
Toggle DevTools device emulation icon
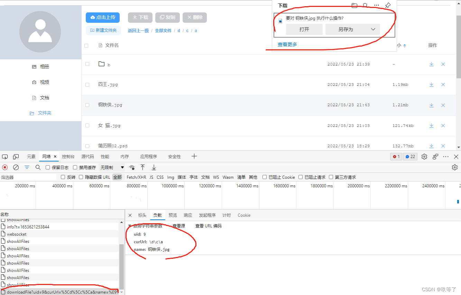(x=16, y=157)
